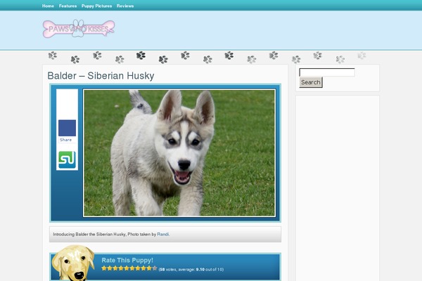Click the blue Facebook share box

point(67,128)
